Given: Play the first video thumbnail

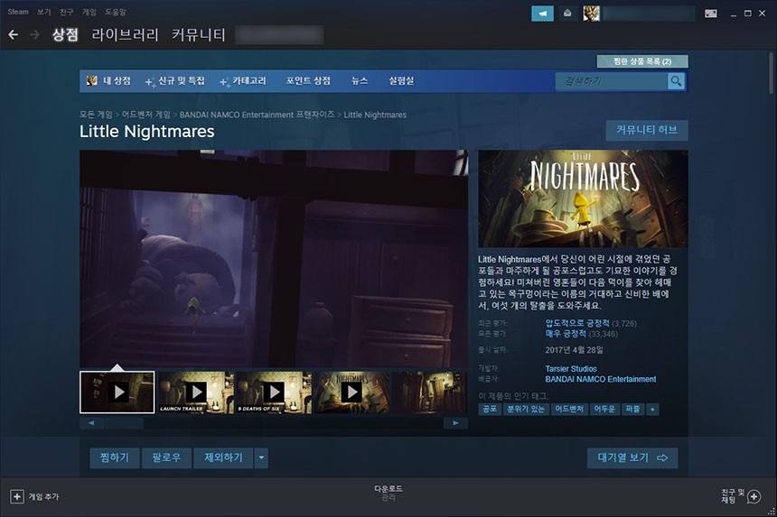Looking at the screenshot, I should coord(117,392).
